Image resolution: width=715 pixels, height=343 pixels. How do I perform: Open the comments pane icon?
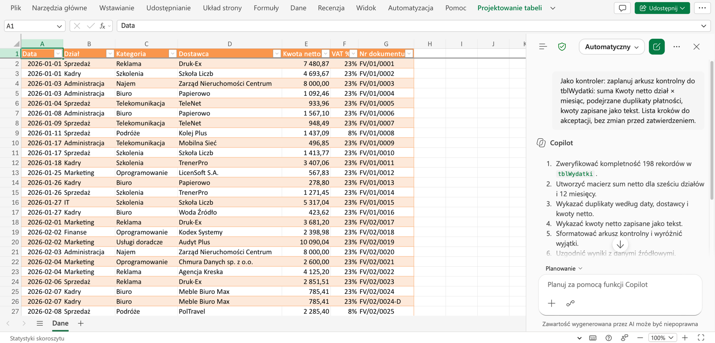tap(622, 8)
